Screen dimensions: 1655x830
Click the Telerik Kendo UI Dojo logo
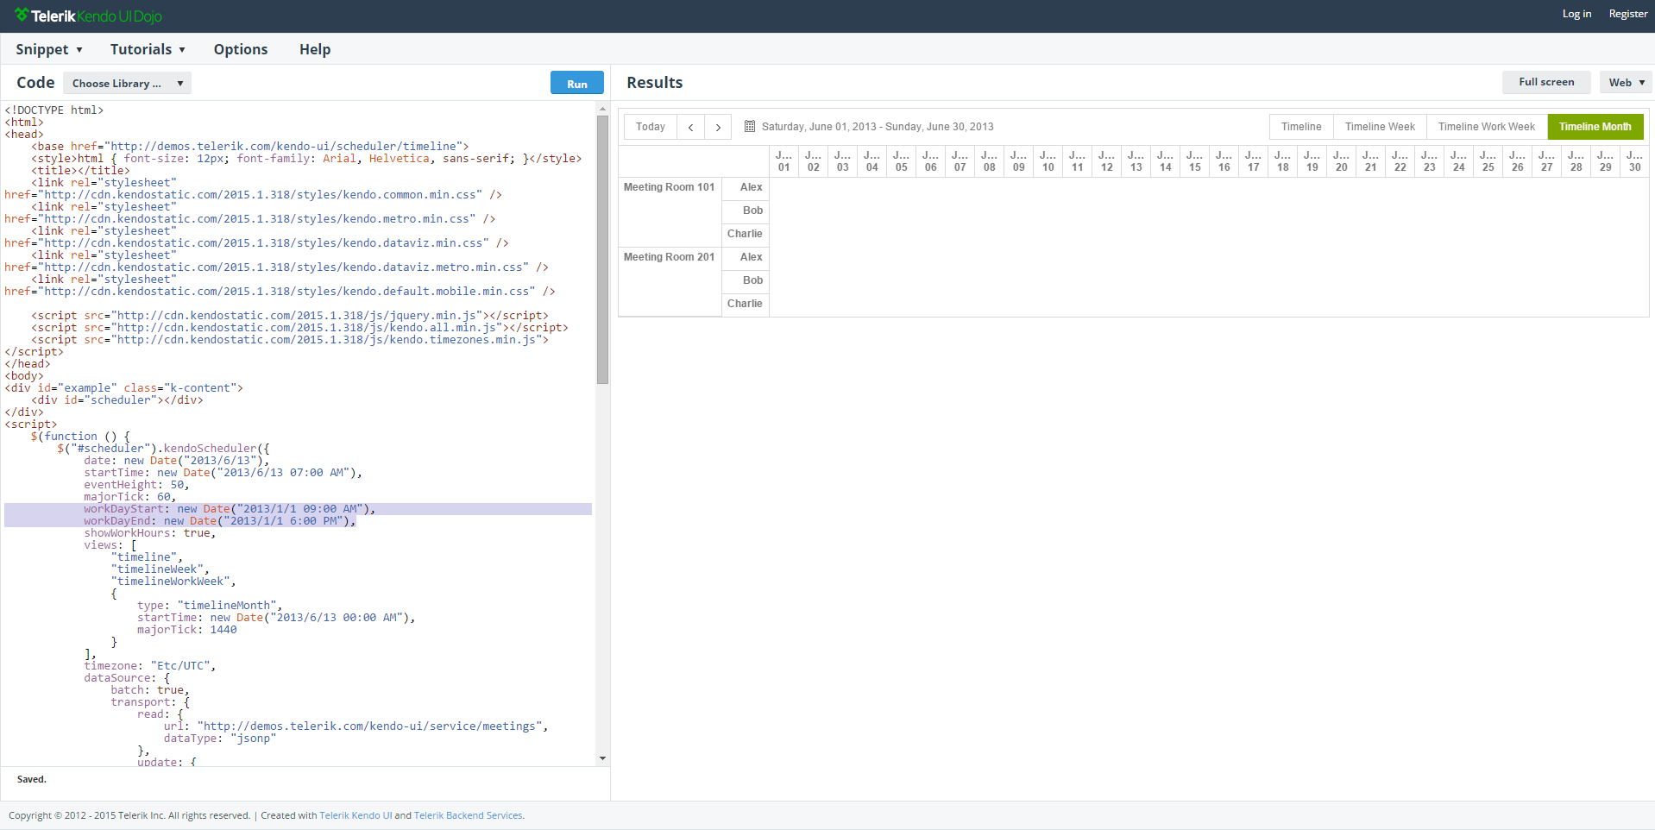coord(88,16)
